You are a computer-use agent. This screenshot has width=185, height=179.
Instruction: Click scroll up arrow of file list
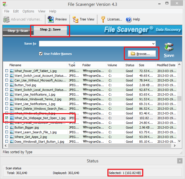click(179, 64)
